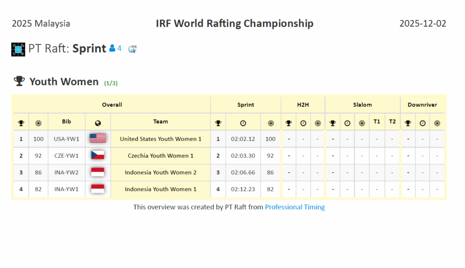Click the export icon beside Sprint title
Screen dimensions: 465x268
click(133, 49)
